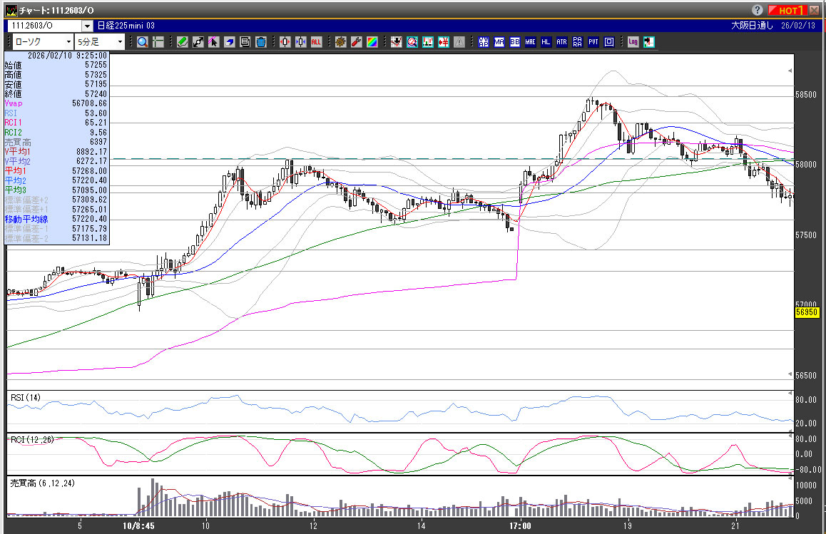Click the magnifier zoom tool icon
Image resolution: width=826 pixels, height=534 pixels.
coord(143,42)
